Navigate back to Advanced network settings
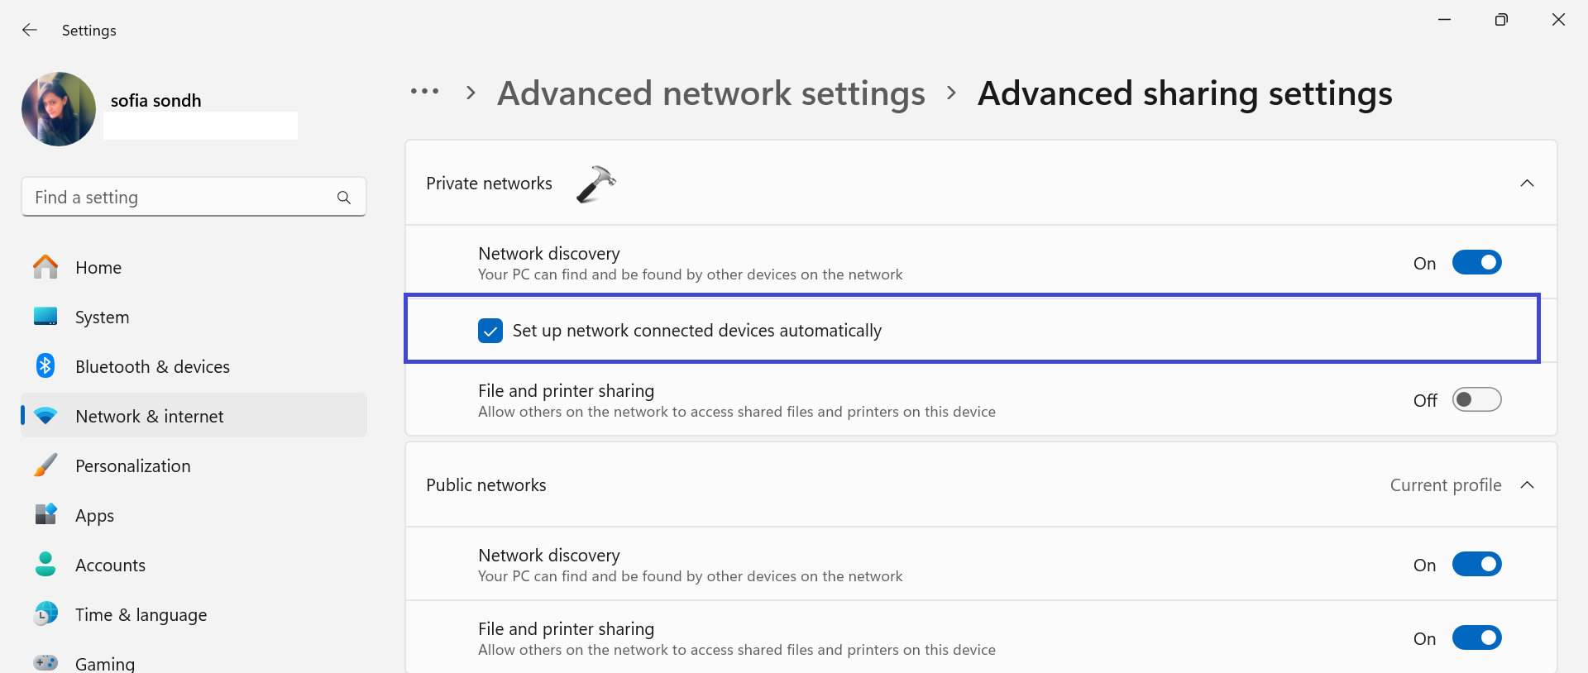The image size is (1588, 673). tap(710, 93)
